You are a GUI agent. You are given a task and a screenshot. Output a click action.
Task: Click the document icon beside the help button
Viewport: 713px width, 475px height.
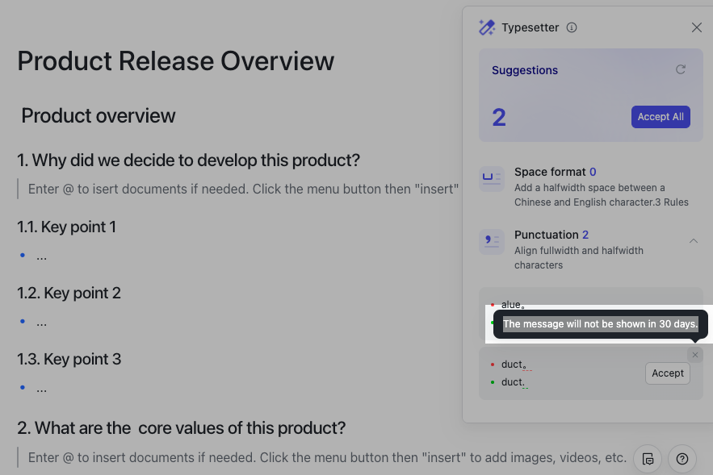pos(648,459)
